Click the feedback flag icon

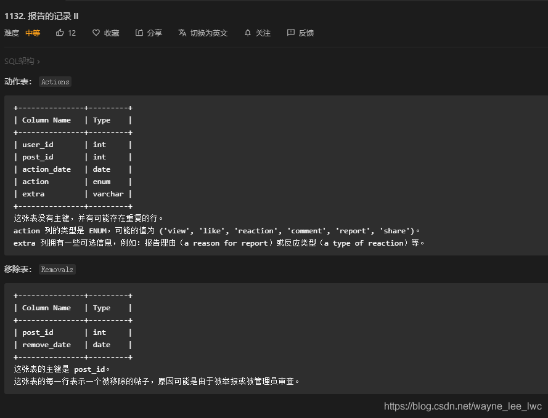(x=291, y=33)
